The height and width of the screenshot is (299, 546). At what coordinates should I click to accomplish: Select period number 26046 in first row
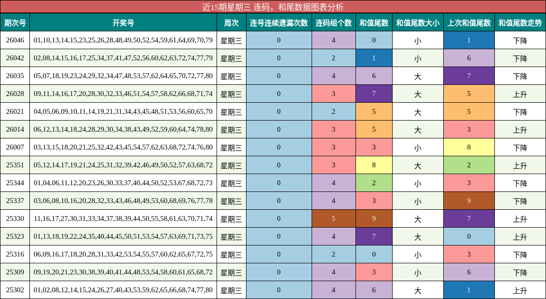15,39
